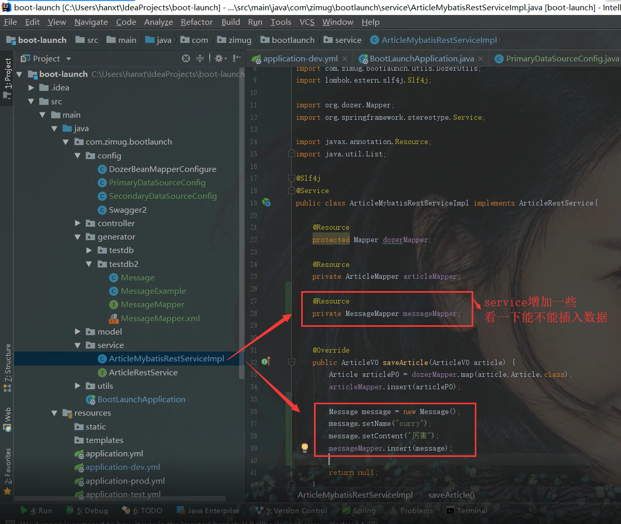Select application-prod.yml in project tree
This screenshot has width=621, height=524.
125,481
